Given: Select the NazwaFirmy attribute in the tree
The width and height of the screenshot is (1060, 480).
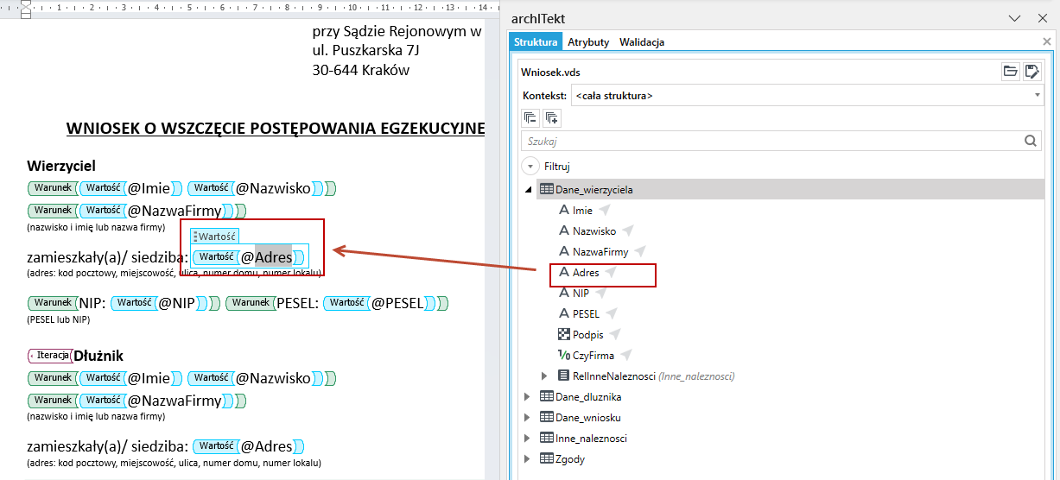Looking at the screenshot, I should pos(600,251).
